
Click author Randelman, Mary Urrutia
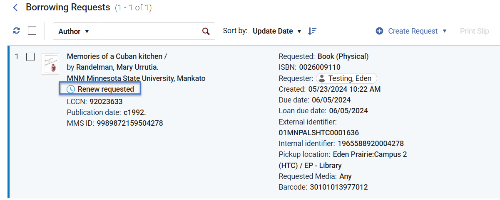(117, 67)
